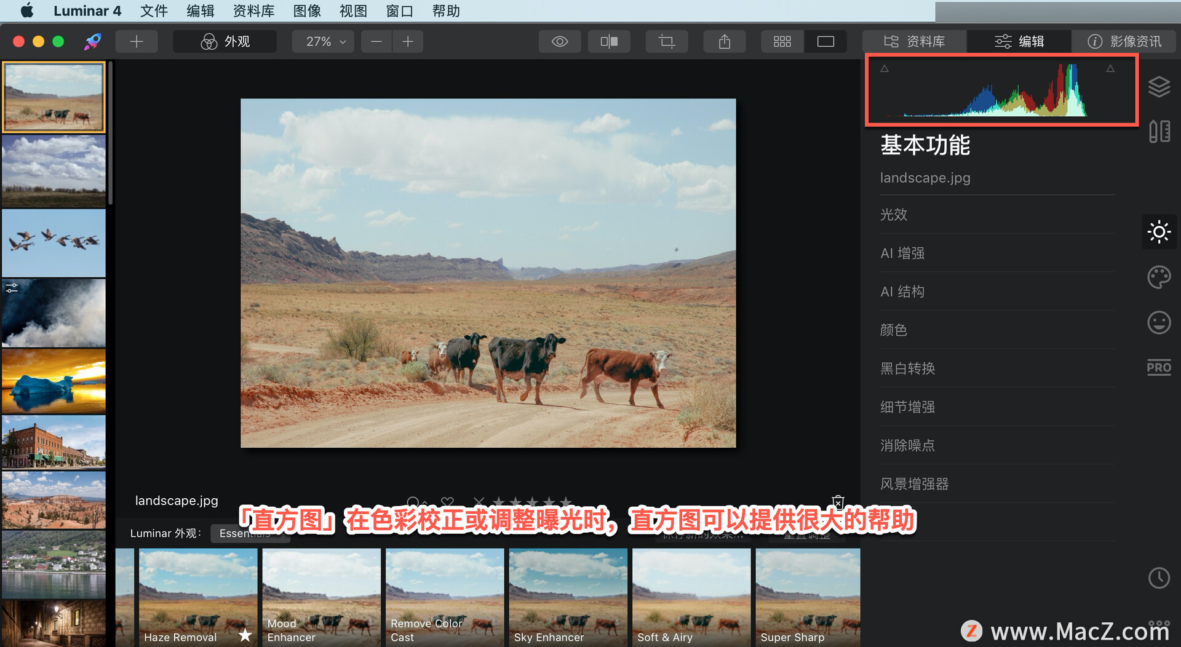The height and width of the screenshot is (647, 1181).
Task: Select the crop tool
Action: [x=666, y=41]
